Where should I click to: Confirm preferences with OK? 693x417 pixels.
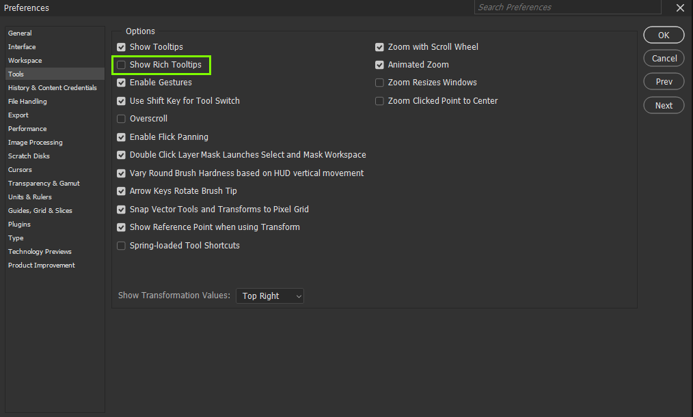[663, 35]
